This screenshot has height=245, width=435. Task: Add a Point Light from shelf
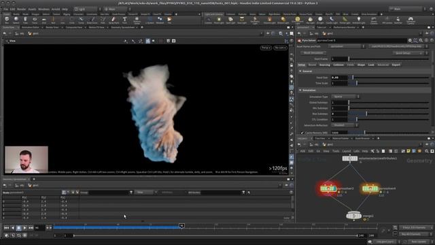219,20
